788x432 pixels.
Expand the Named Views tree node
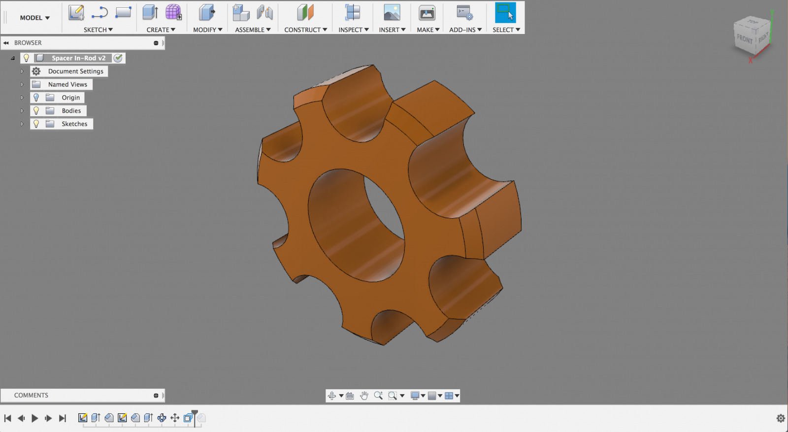(x=22, y=85)
